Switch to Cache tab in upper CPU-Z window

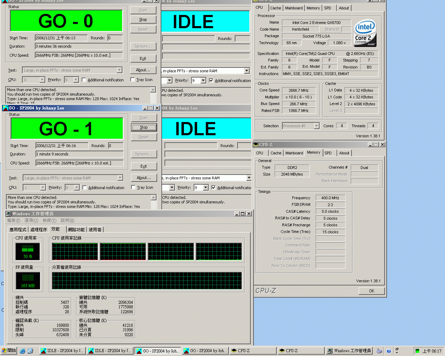pyautogui.click(x=276, y=8)
